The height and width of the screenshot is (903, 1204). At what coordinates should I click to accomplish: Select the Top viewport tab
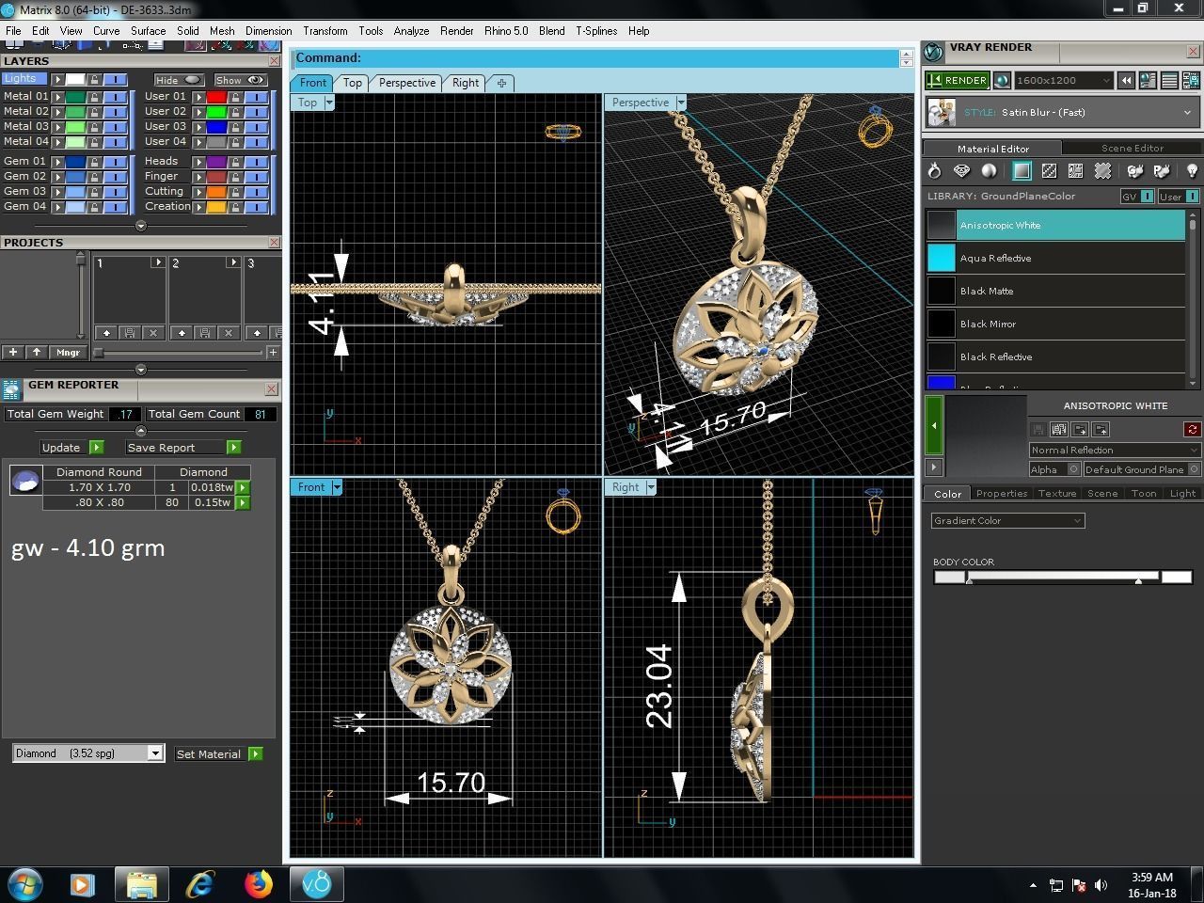(x=353, y=83)
